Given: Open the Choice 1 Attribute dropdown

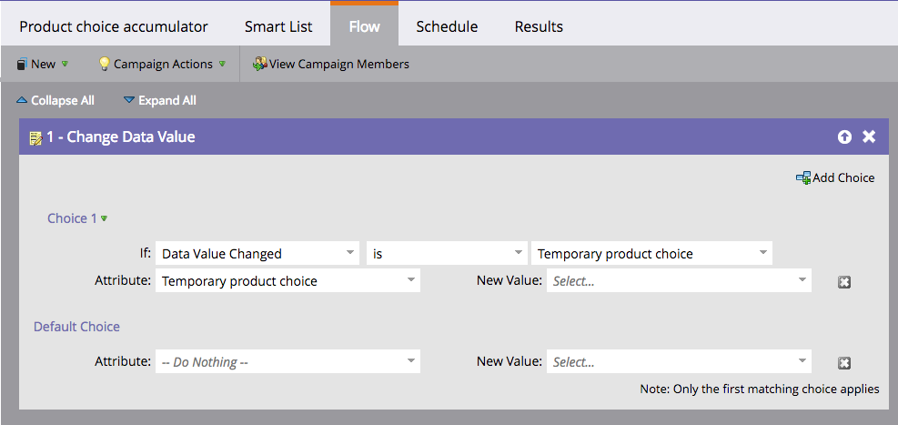Looking at the screenshot, I should pos(288,280).
